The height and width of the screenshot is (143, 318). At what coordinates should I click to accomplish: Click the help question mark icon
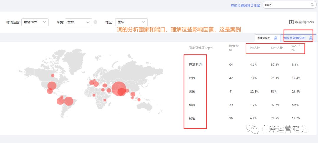pyautogui.click(x=95, y=22)
